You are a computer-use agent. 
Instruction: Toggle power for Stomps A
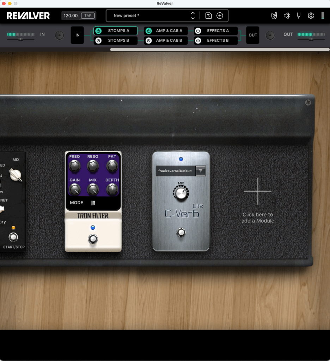click(x=99, y=31)
